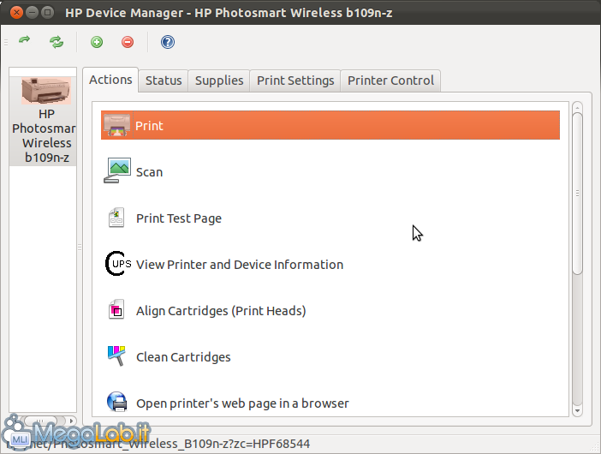Open the Printer Control tab
The width and height of the screenshot is (601, 454).
(x=390, y=81)
